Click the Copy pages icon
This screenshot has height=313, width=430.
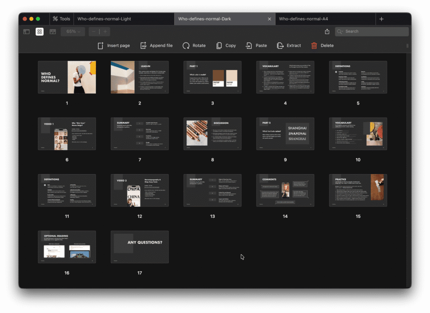tap(219, 46)
